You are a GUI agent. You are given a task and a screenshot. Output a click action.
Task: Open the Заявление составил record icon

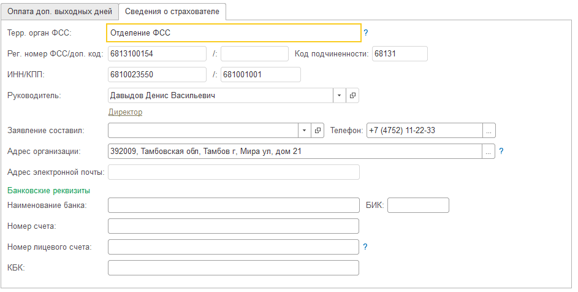tap(318, 131)
